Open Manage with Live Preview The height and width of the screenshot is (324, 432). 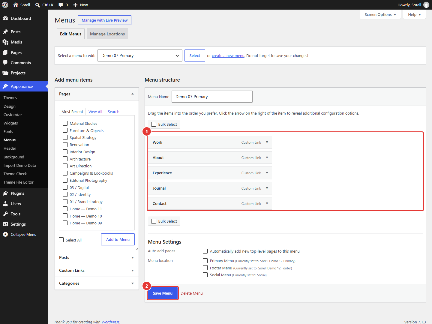(x=104, y=20)
